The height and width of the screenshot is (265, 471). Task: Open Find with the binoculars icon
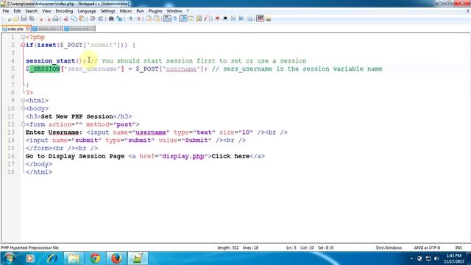click(111, 18)
